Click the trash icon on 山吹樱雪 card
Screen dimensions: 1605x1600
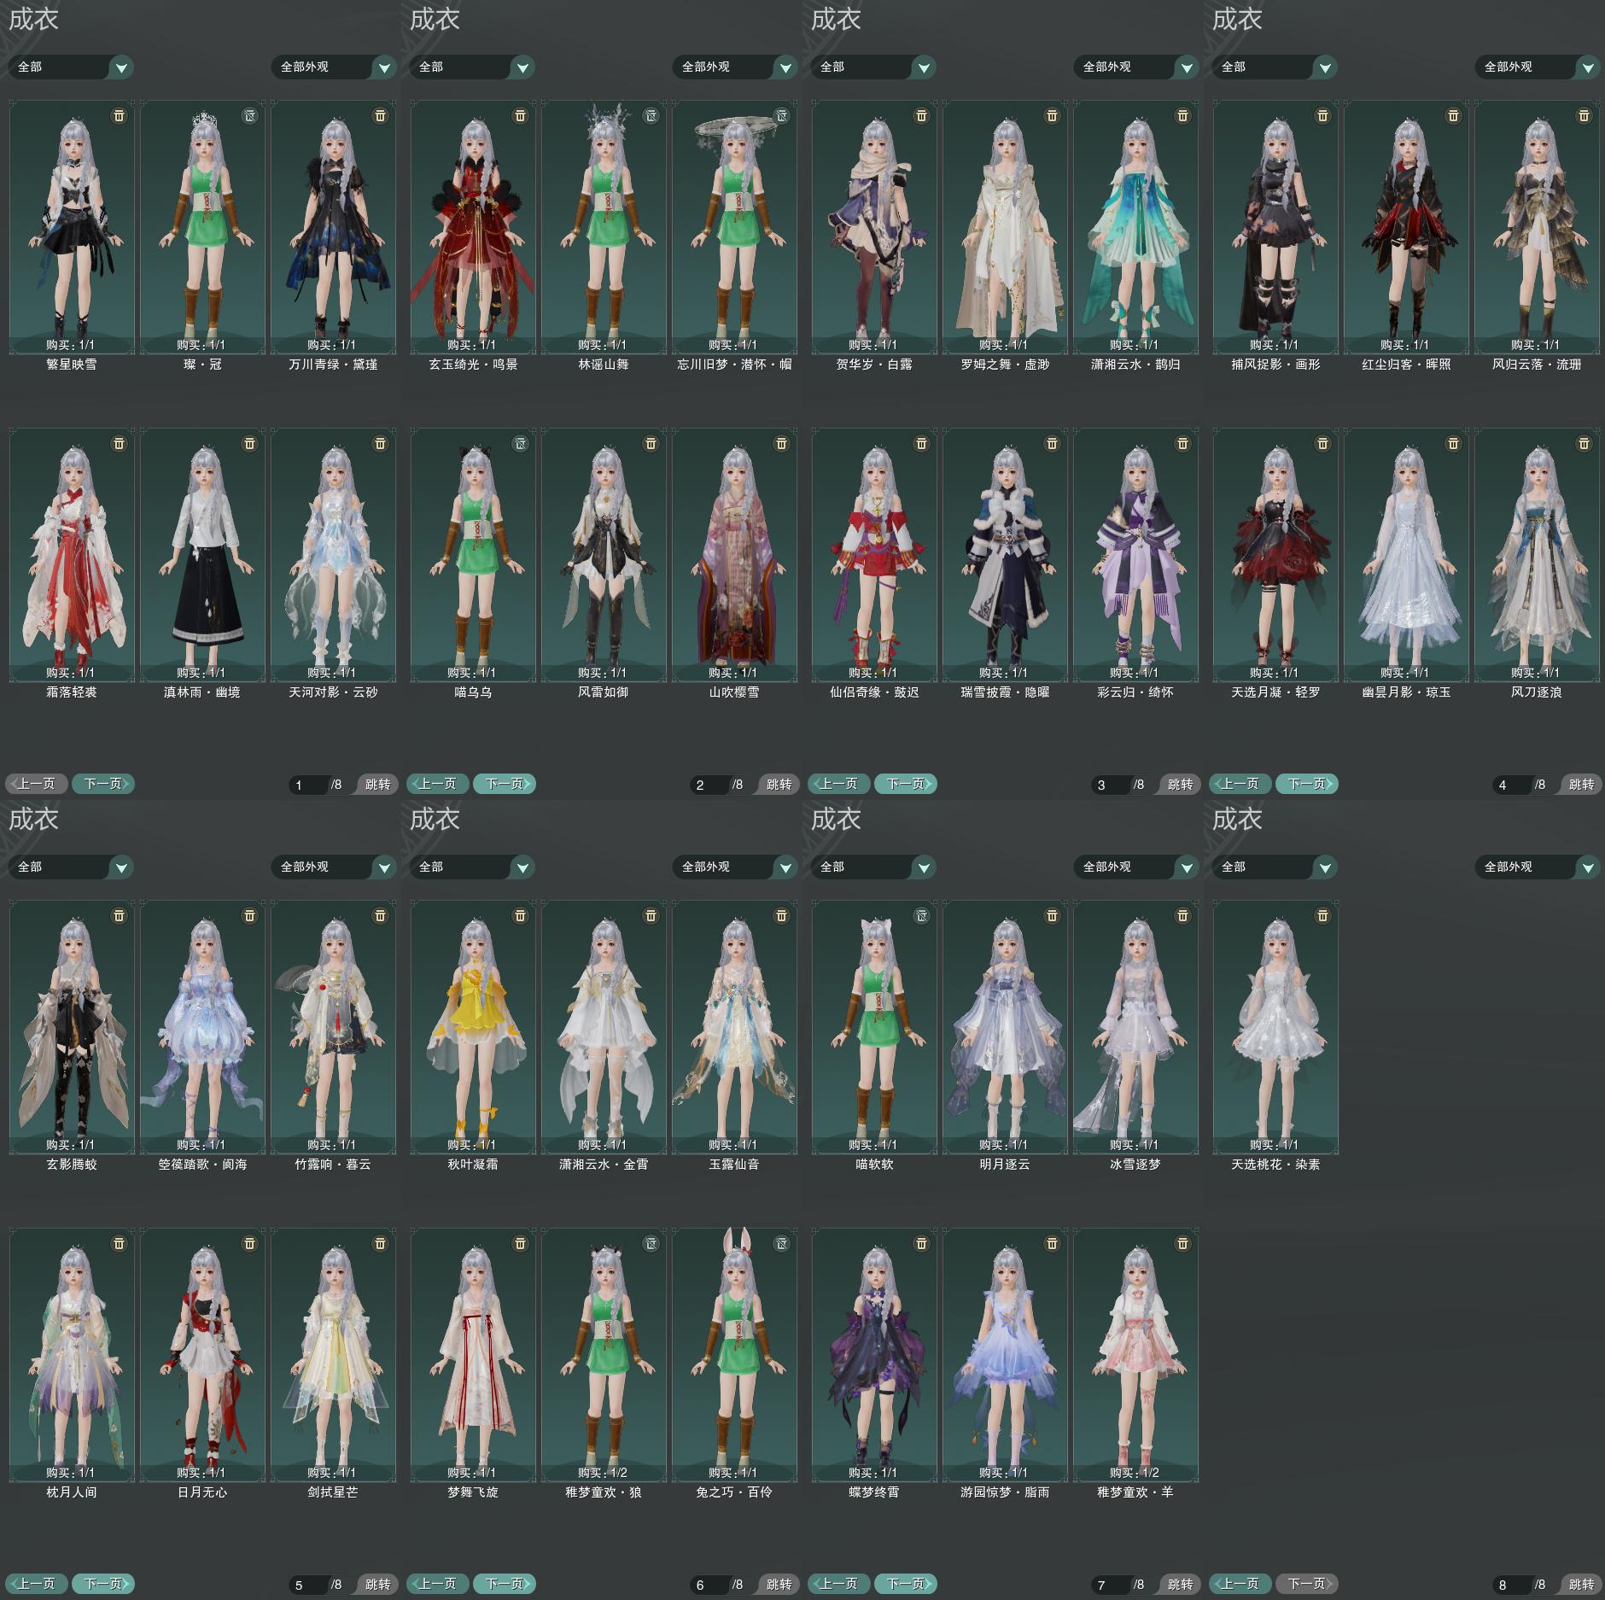781,443
